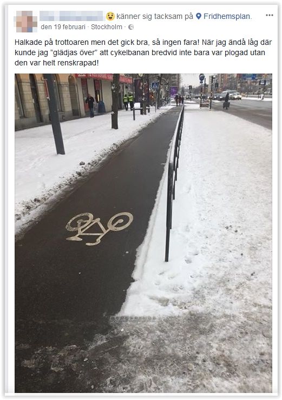Click the painted bicycle symbol in photo
This screenshot has width=282, height=400.
(x=100, y=229)
